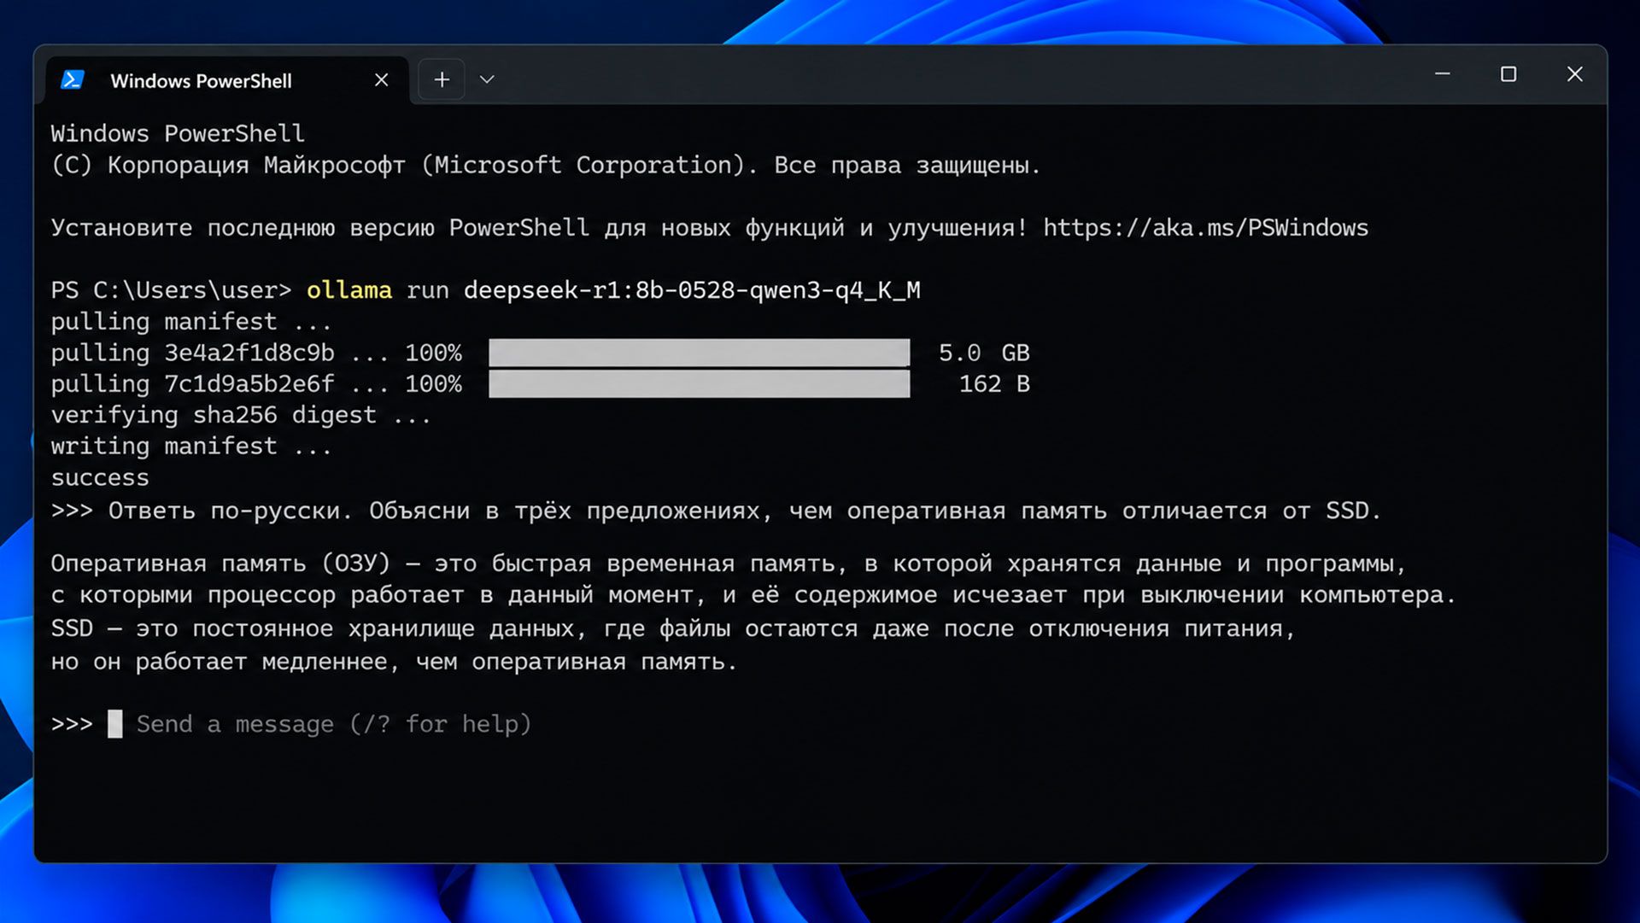Click the verifying sha256 digest line
The image size is (1640, 923).
(x=241, y=416)
